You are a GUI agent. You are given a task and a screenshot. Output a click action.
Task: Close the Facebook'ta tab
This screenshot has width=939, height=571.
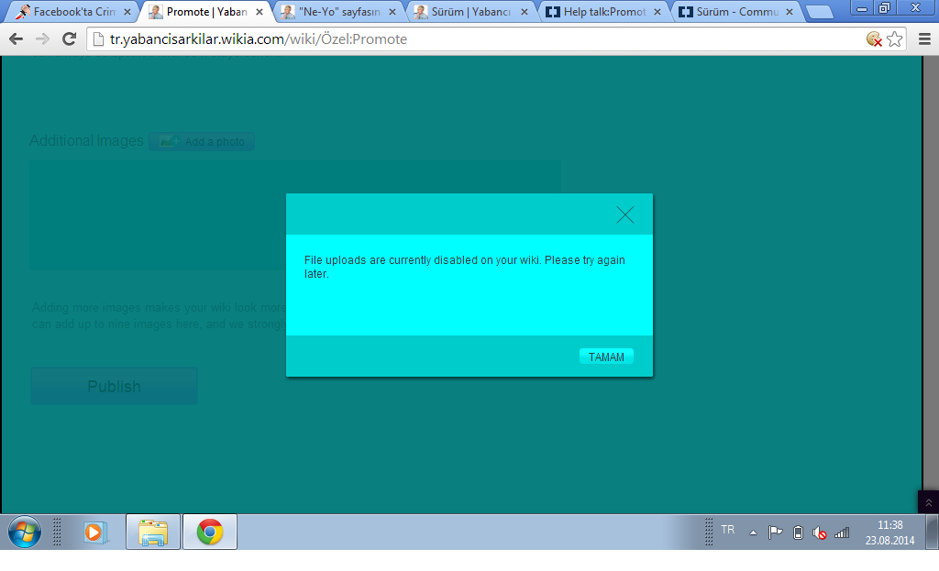(x=127, y=12)
